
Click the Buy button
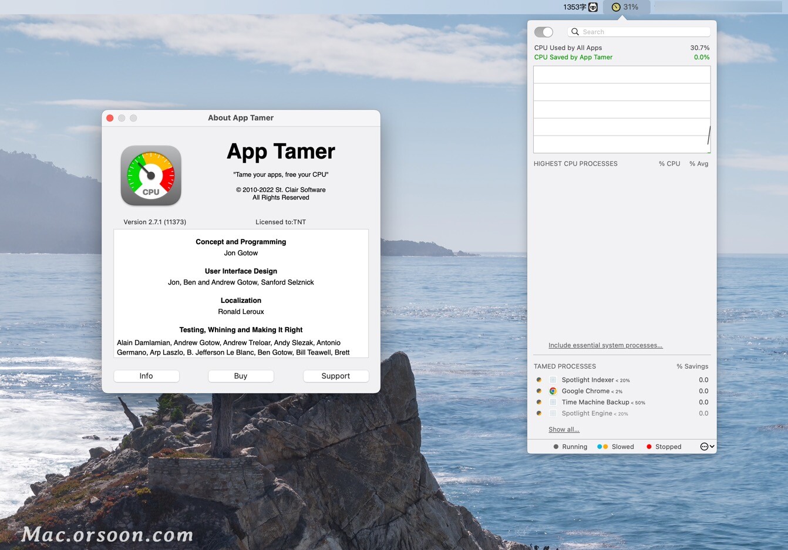[241, 376]
